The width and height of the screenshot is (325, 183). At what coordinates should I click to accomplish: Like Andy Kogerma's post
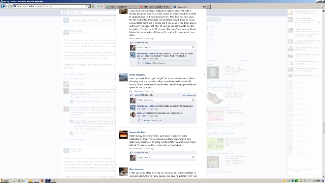click(x=131, y=91)
